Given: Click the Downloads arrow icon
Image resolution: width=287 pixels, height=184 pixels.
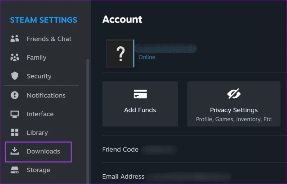Looking at the screenshot, I should 15,151.
